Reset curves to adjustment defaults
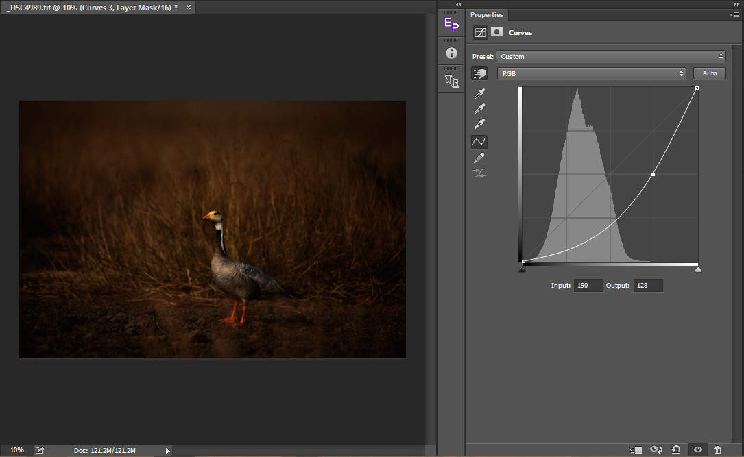744x457 pixels. click(x=676, y=449)
